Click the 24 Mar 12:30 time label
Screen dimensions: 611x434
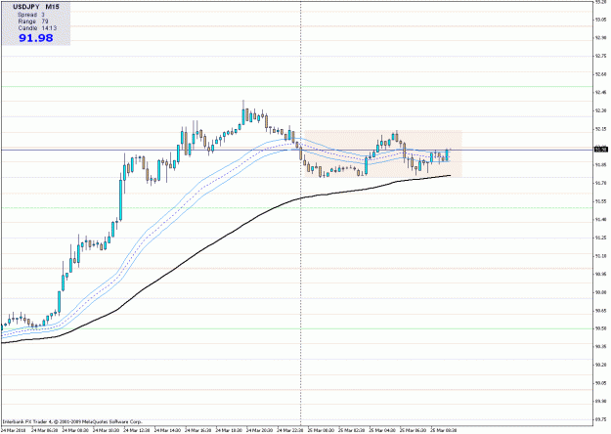[x=137, y=430]
